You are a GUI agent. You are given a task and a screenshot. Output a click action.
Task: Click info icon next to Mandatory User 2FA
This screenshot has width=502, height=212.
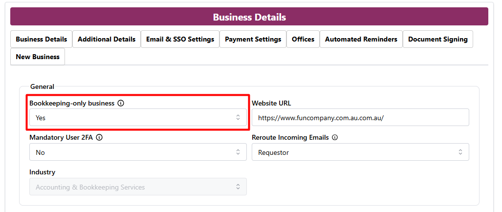[x=99, y=138]
